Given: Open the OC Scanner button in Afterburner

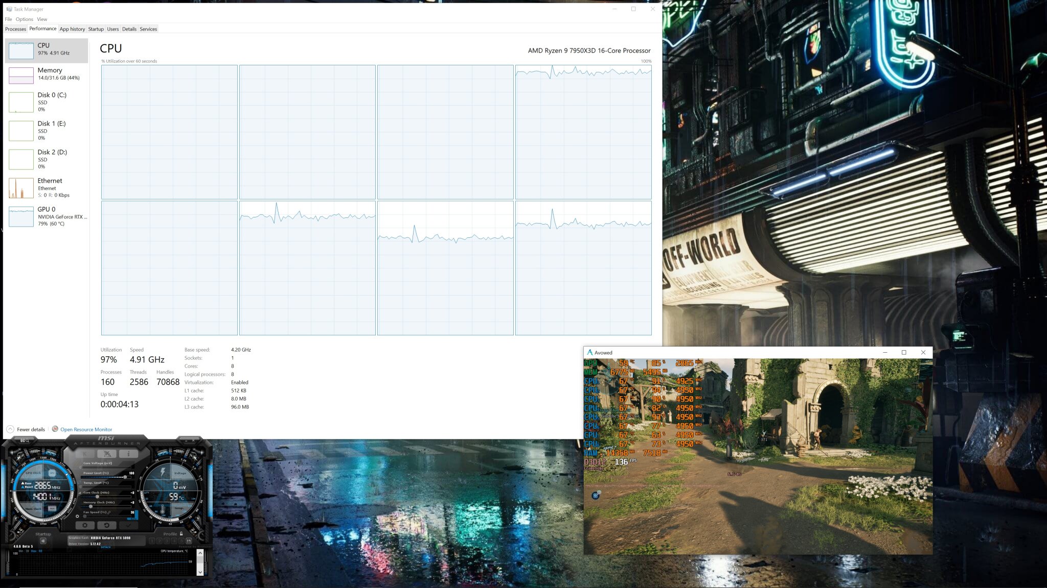Looking at the screenshot, I should (x=25, y=440).
